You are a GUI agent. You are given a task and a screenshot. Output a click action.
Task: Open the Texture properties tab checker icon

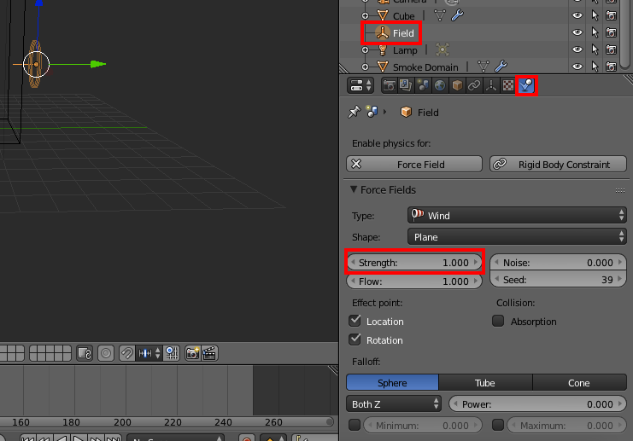(508, 85)
